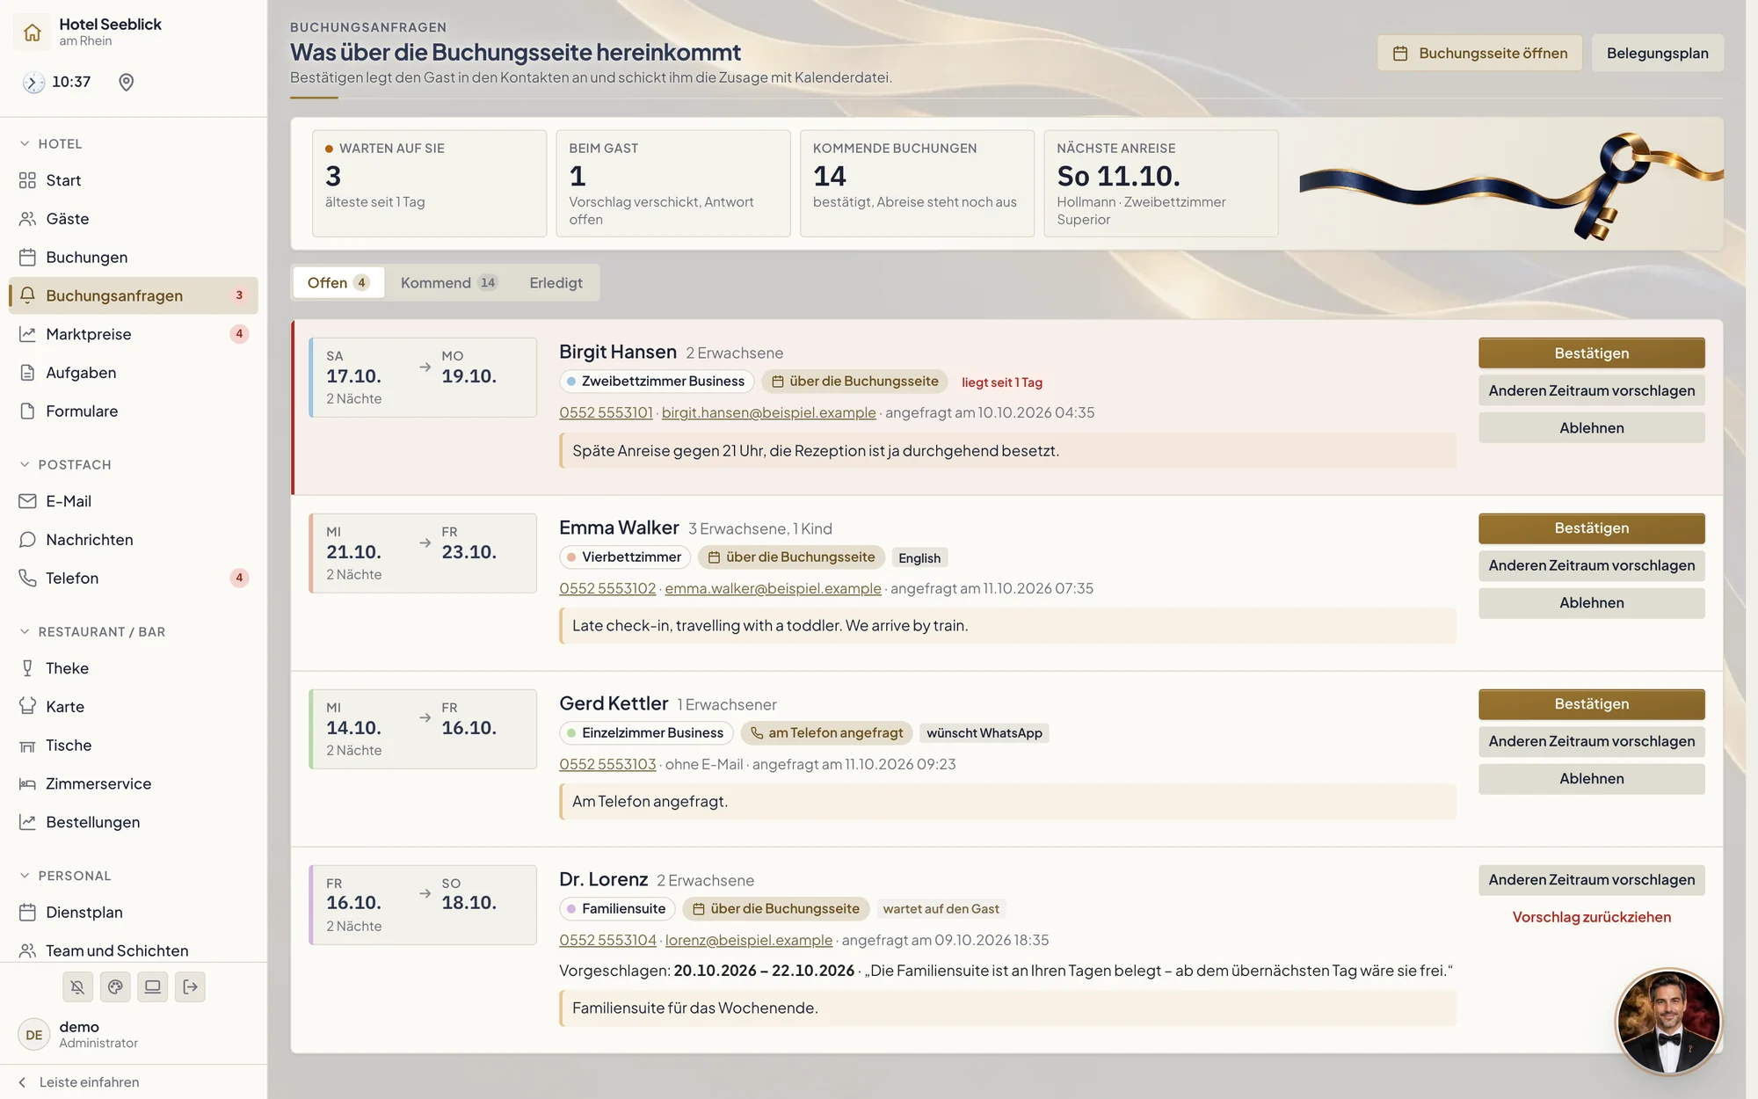Switch to the Offen tab

point(338,283)
